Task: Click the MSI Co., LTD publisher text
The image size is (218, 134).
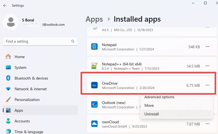Action: tap(123, 30)
